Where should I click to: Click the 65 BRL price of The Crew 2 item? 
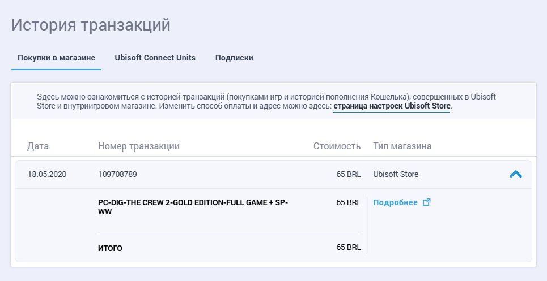click(x=349, y=202)
